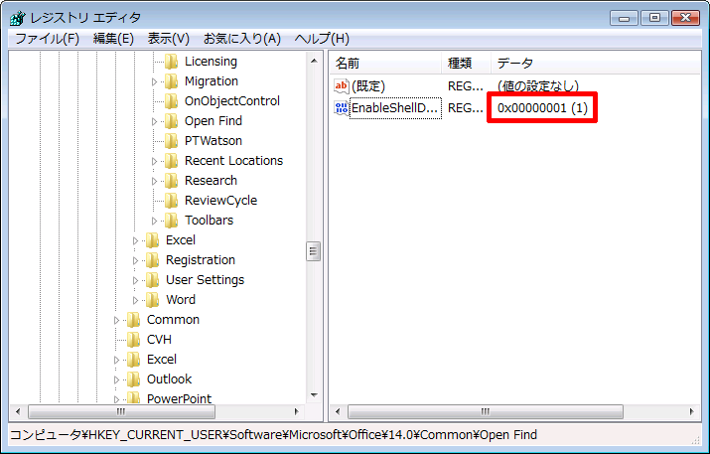Select the Licensing tree label
710x454 pixels.
(211, 62)
